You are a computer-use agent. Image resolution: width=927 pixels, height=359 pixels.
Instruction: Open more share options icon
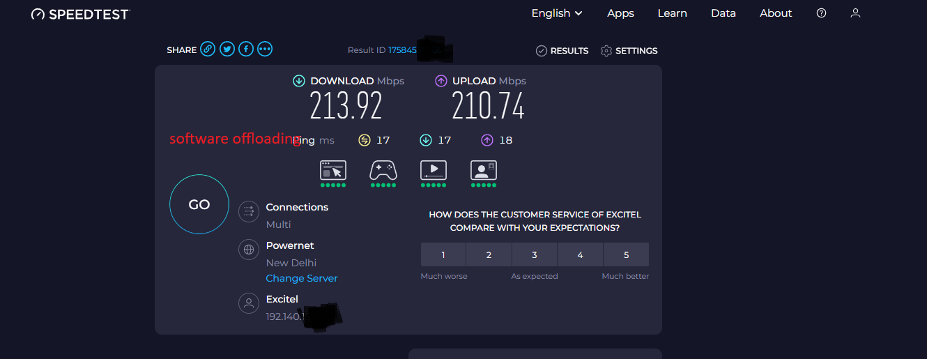click(x=265, y=49)
